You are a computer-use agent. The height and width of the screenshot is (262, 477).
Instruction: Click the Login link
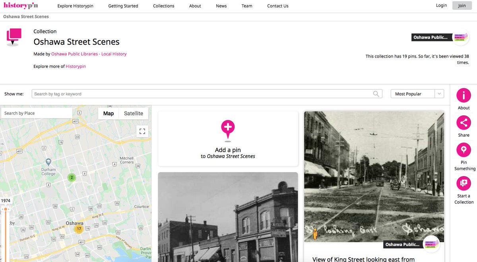(441, 6)
